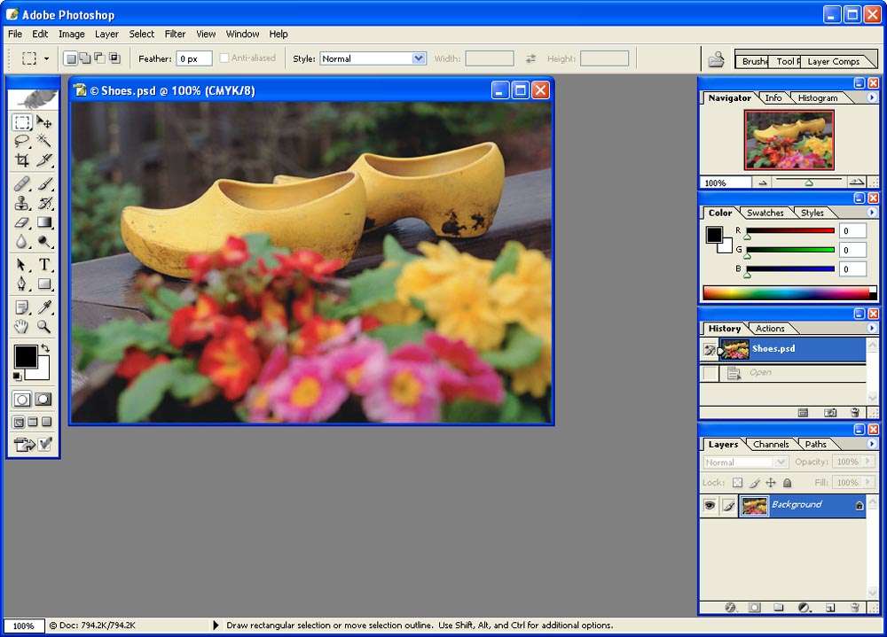The height and width of the screenshot is (637, 887).
Task: Open the tool preset picker arrow
Action: [46, 58]
